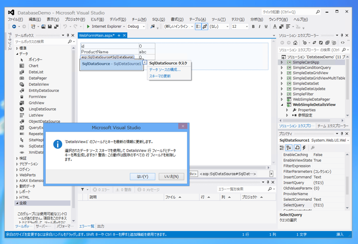Select the EnableCaching property row
This screenshot has height=244, width=358.
point(314,155)
